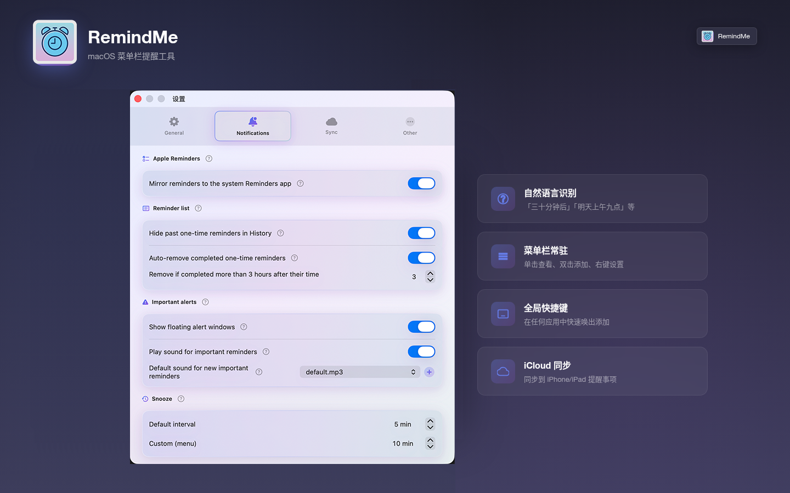This screenshot has height=493, width=790.
Task: Add a new sound with the plus button
Action: coord(430,371)
